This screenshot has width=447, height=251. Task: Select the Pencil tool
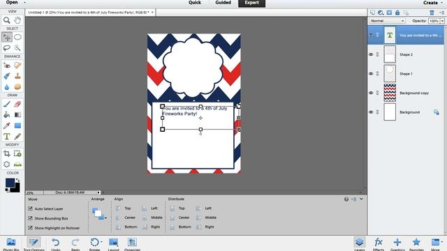[17, 137]
